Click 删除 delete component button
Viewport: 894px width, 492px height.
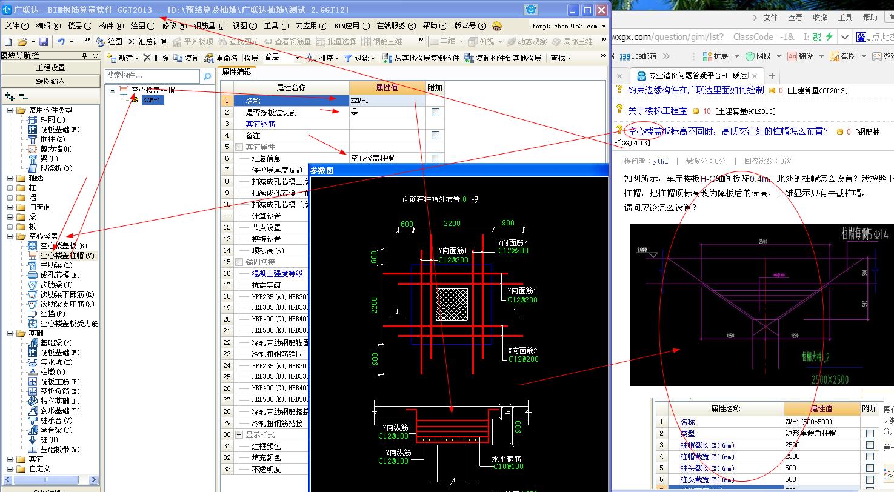[156, 58]
